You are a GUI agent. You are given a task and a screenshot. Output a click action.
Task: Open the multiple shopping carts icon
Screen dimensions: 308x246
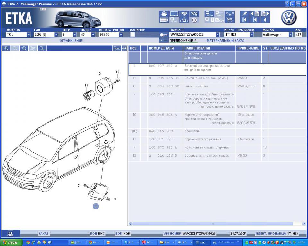[230, 14]
